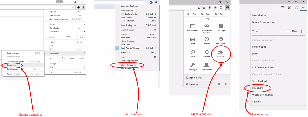Select Extensions in Edge menu

tap(258, 88)
